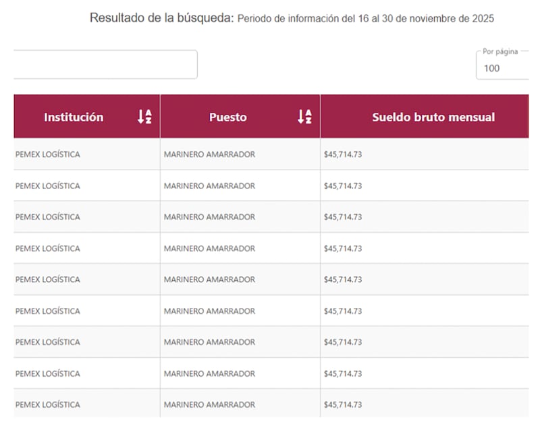The width and height of the screenshot is (540, 428).
Task: Click the Sueldo bruto mensual column header
Action: tap(433, 117)
